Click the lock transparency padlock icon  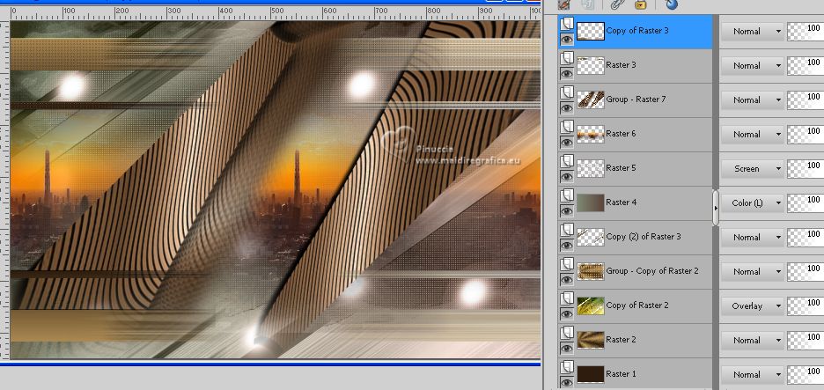[x=640, y=4]
